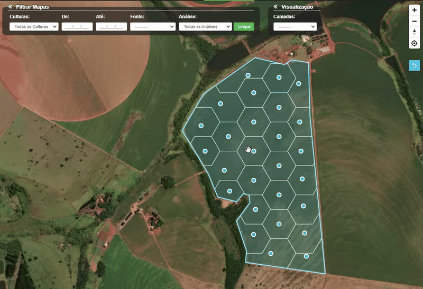Click the De start date field
The height and width of the screenshot is (289, 423).
[x=77, y=26]
